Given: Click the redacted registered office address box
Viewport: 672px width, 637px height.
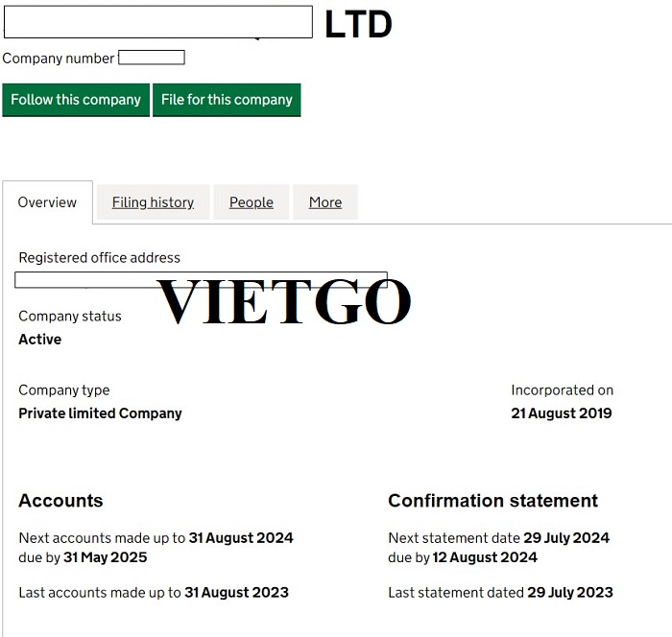Looking at the screenshot, I should point(201,280).
